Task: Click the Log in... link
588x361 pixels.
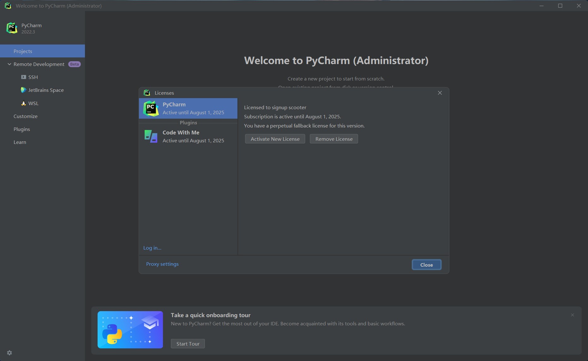Action: click(x=152, y=248)
